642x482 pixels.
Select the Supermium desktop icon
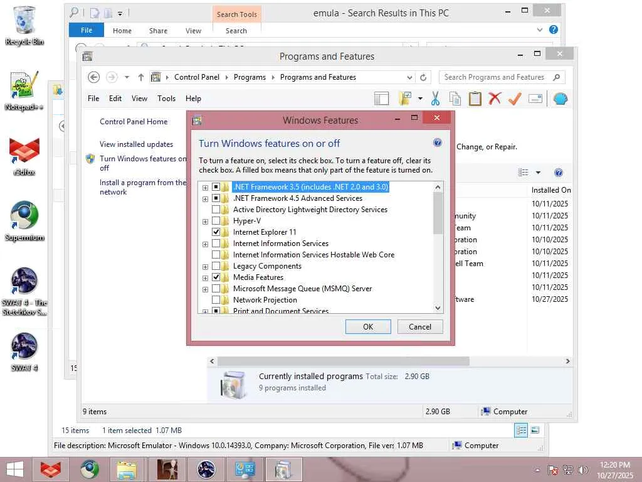(x=24, y=222)
